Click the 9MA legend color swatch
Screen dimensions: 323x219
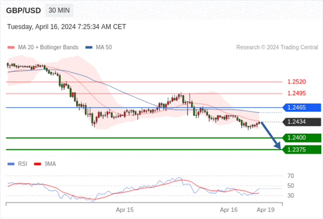37,164
